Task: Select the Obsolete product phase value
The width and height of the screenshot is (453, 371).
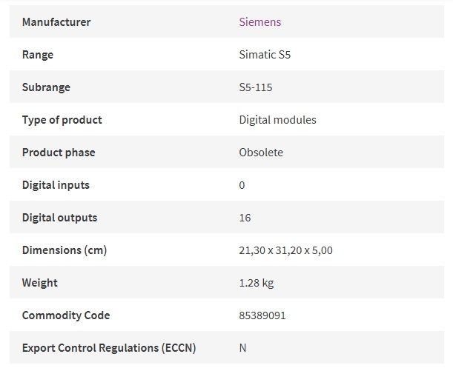Action: coord(261,153)
